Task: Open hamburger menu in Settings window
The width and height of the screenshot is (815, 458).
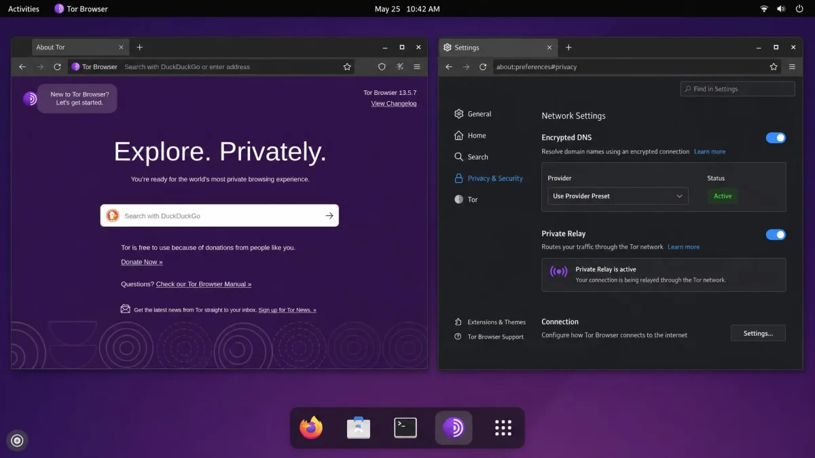Action: (792, 66)
